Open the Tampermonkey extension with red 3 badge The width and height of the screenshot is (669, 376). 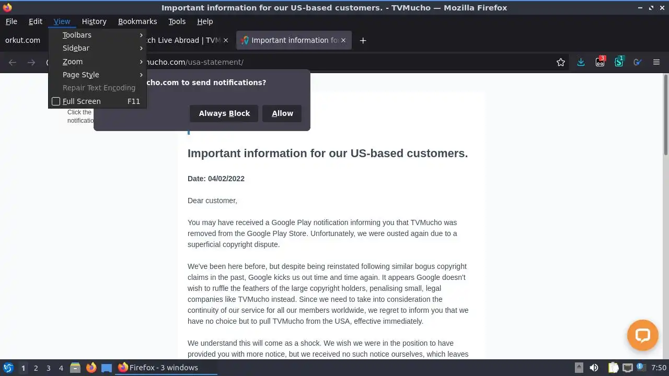coord(600,62)
